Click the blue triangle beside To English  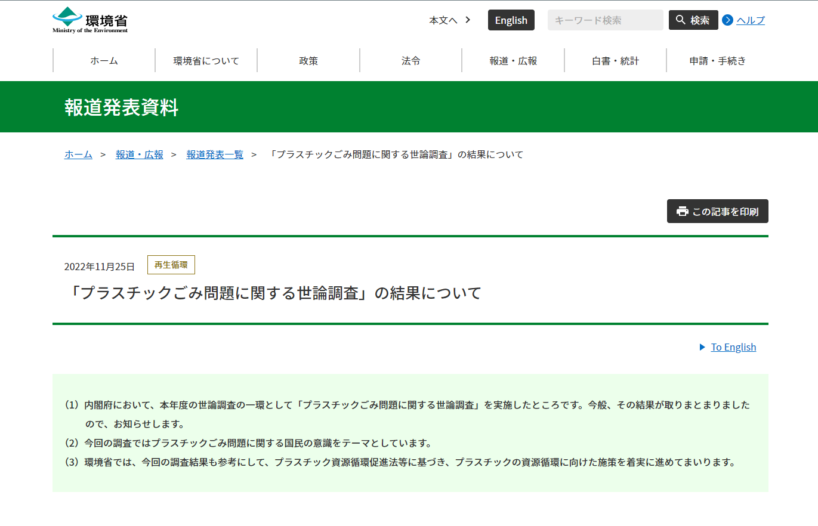tap(702, 347)
